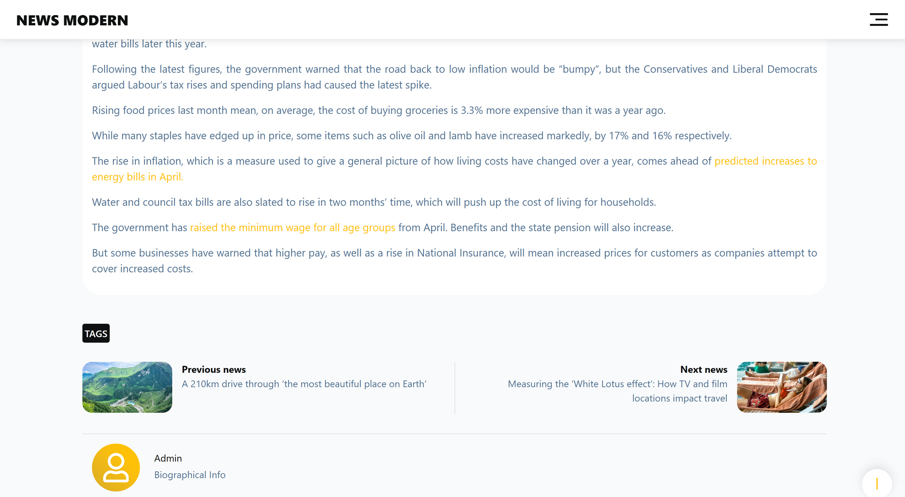Follow the raised minimum wage link
Screen dimensions: 905x497
point(292,228)
